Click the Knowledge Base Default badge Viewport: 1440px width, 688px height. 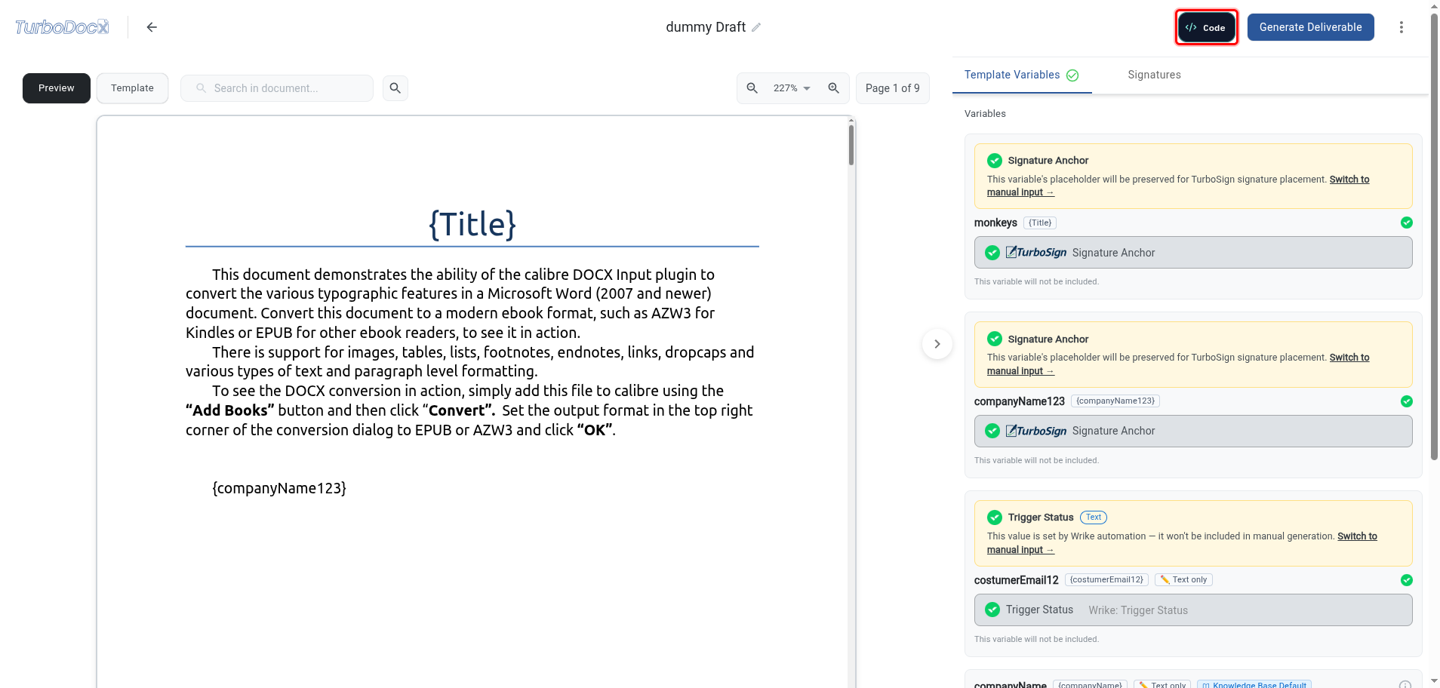[x=1254, y=684]
